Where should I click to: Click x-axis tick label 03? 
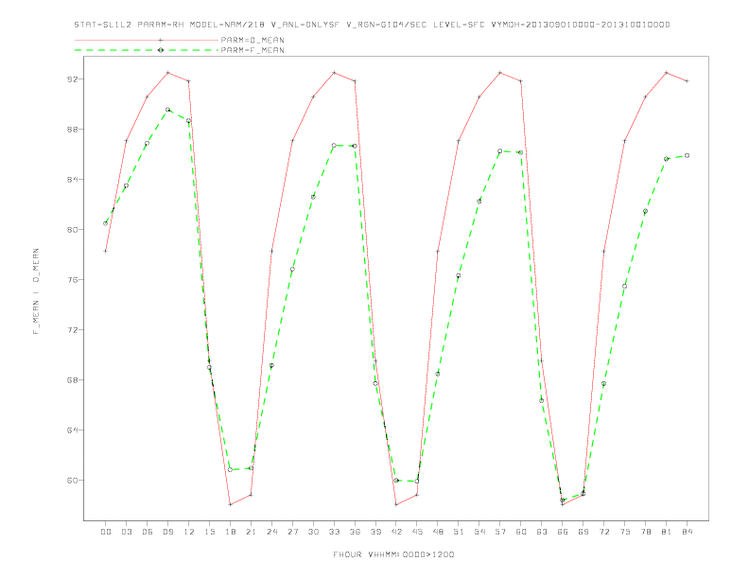126,532
